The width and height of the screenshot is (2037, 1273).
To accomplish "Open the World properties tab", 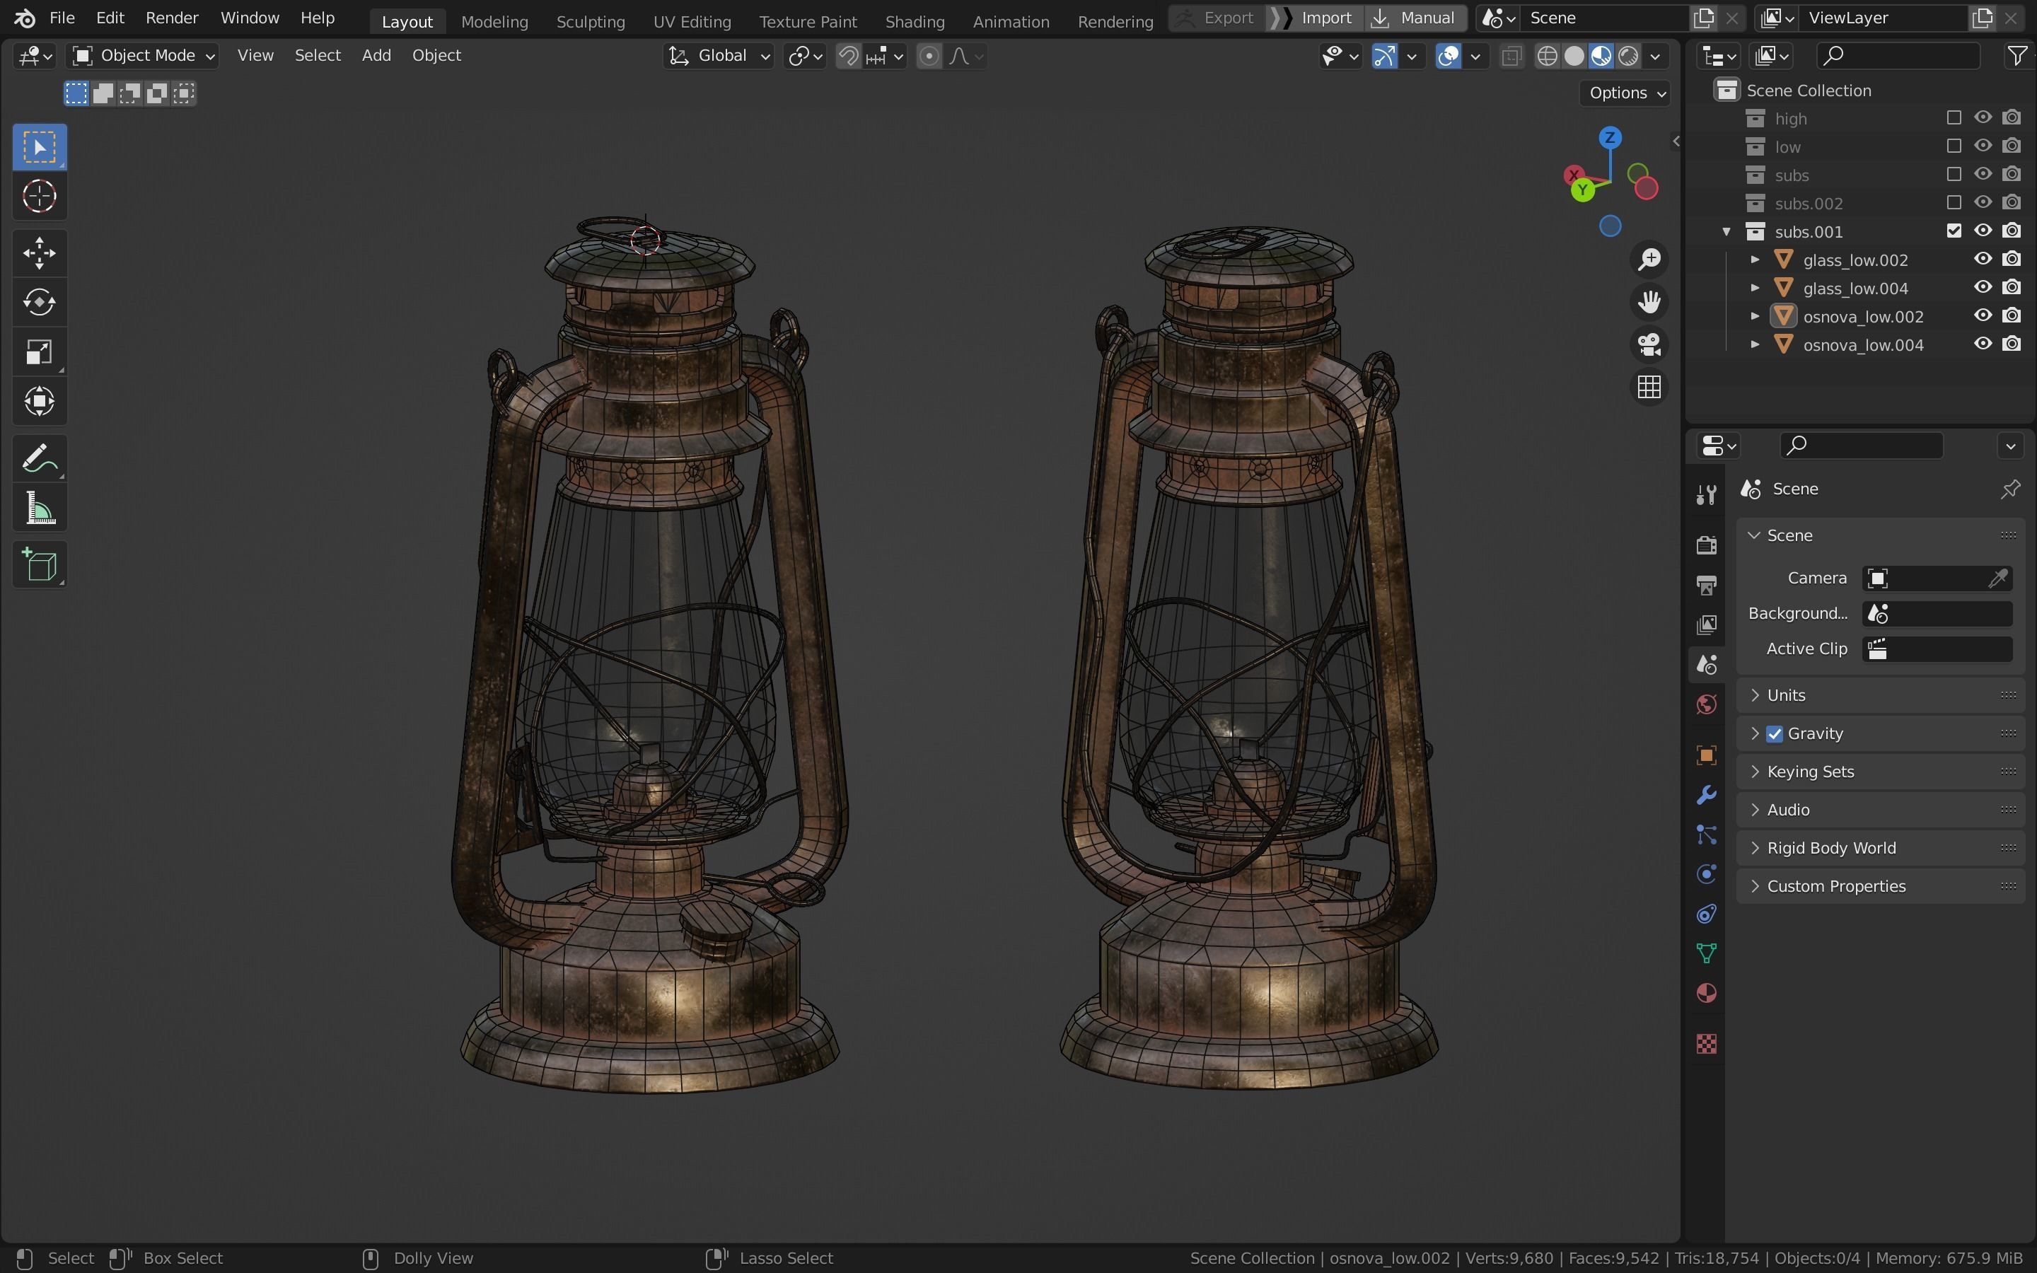I will point(1706,704).
